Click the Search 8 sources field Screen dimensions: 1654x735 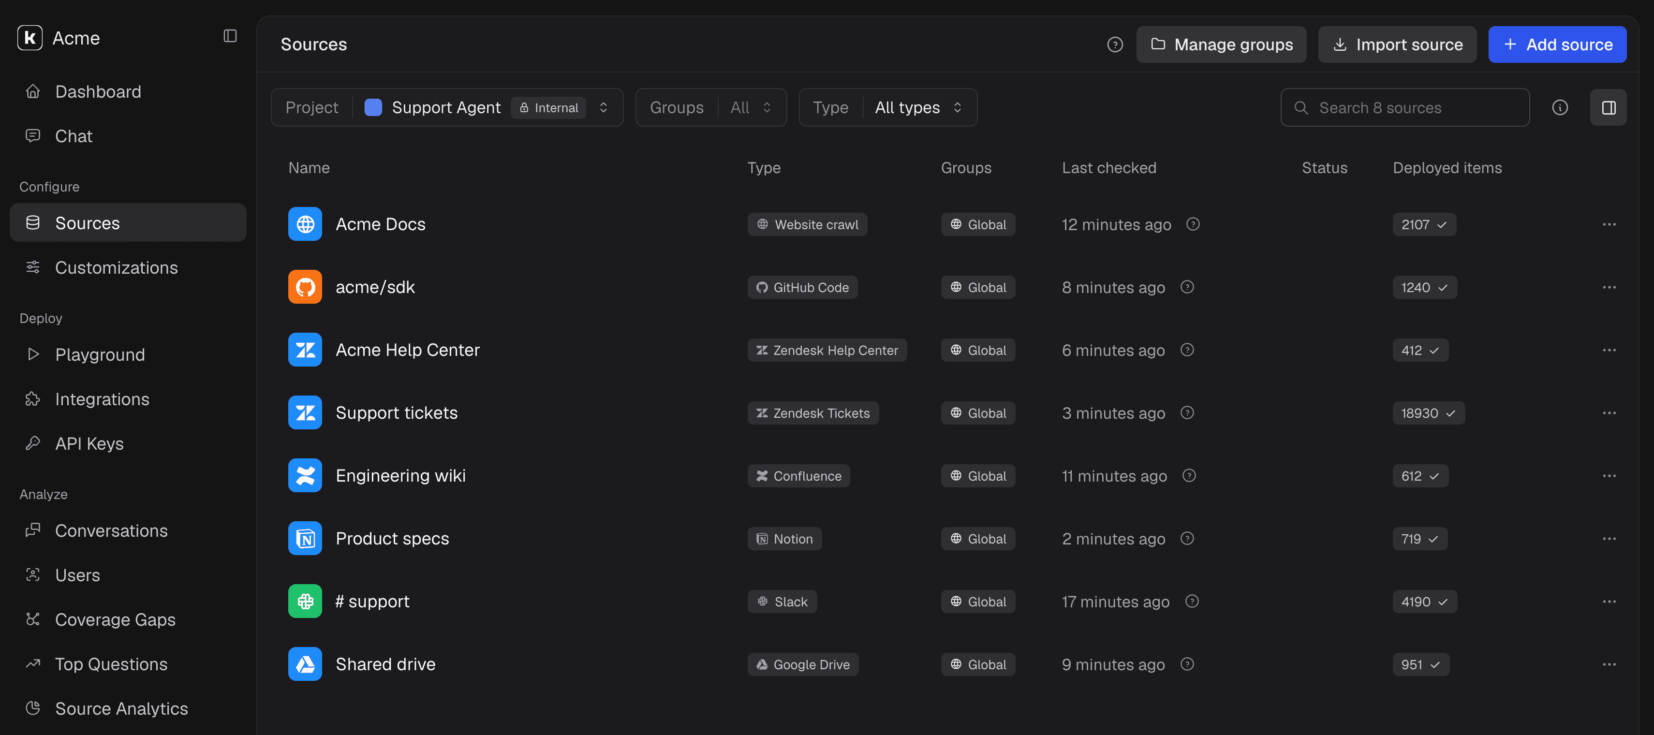click(x=1405, y=107)
